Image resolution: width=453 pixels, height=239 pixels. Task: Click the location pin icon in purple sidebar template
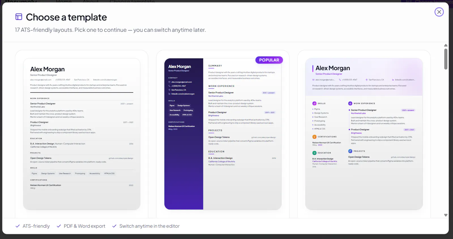[169, 90]
